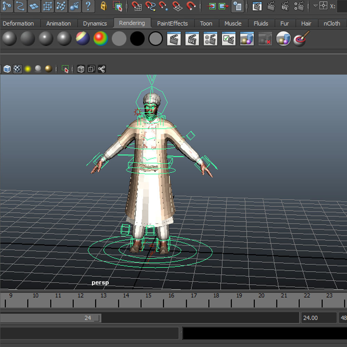The height and width of the screenshot is (347, 347).
Task: Create use background outlined gray circle
Action: (156, 39)
